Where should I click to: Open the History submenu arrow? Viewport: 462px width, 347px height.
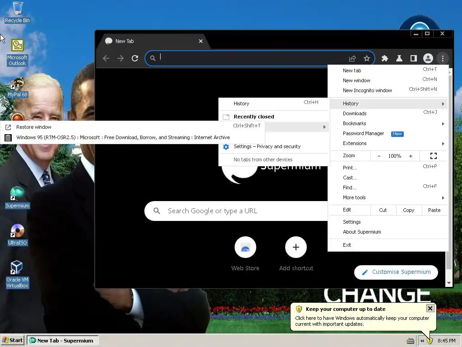point(443,104)
